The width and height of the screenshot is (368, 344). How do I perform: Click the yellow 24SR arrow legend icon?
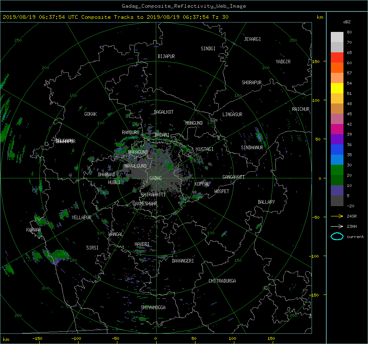click(x=337, y=216)
